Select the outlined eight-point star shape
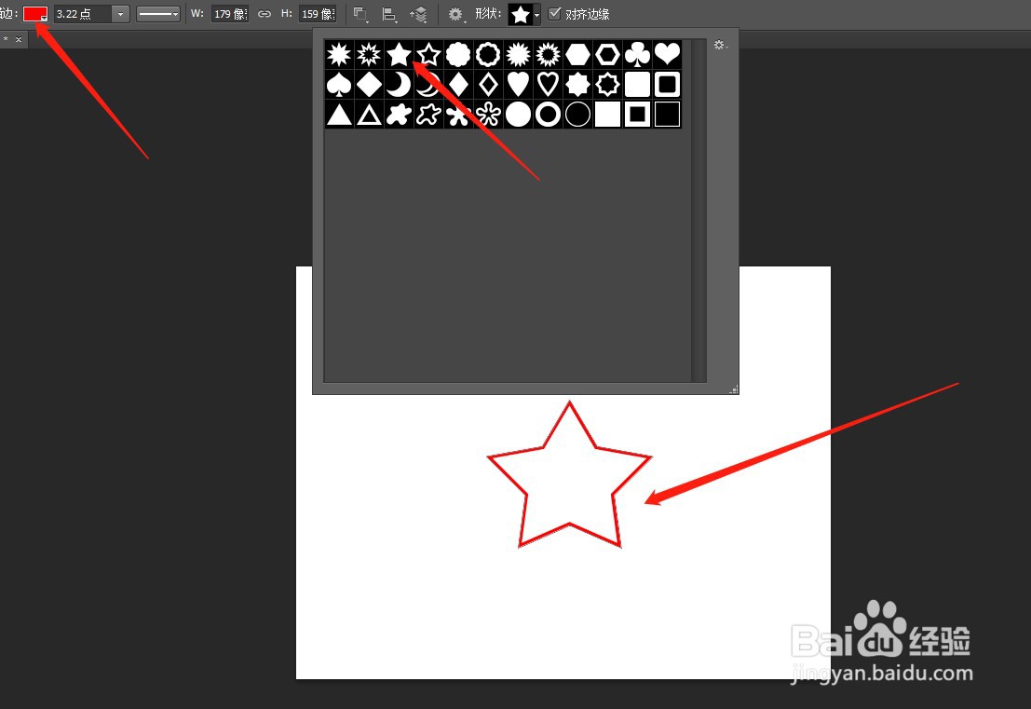Image resolution: width=1031 pixels, height=709 pixels. (607, 84)
